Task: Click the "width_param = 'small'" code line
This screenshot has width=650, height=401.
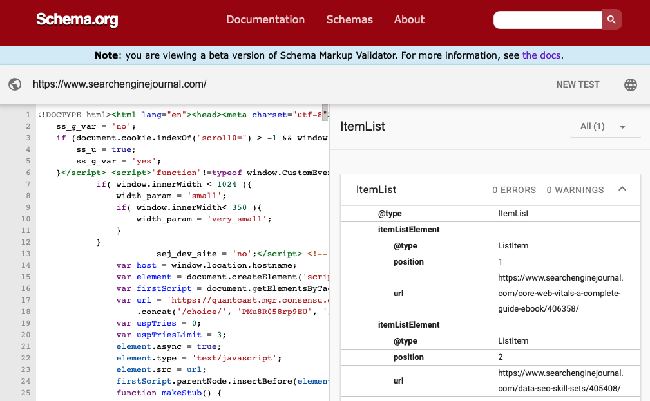Action: click(171, 196)
